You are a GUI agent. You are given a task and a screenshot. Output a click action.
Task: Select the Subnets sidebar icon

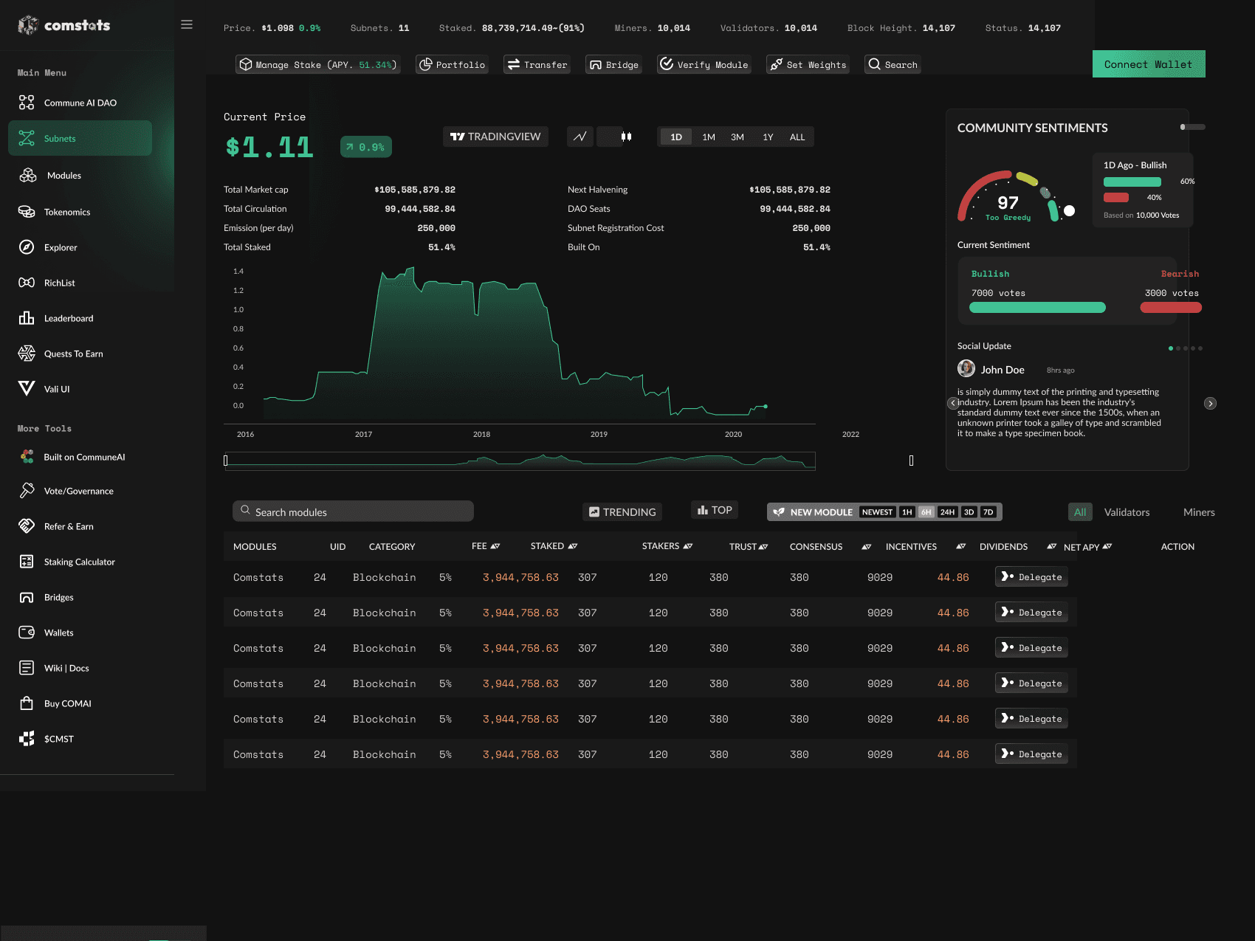(x=27, y=138)
